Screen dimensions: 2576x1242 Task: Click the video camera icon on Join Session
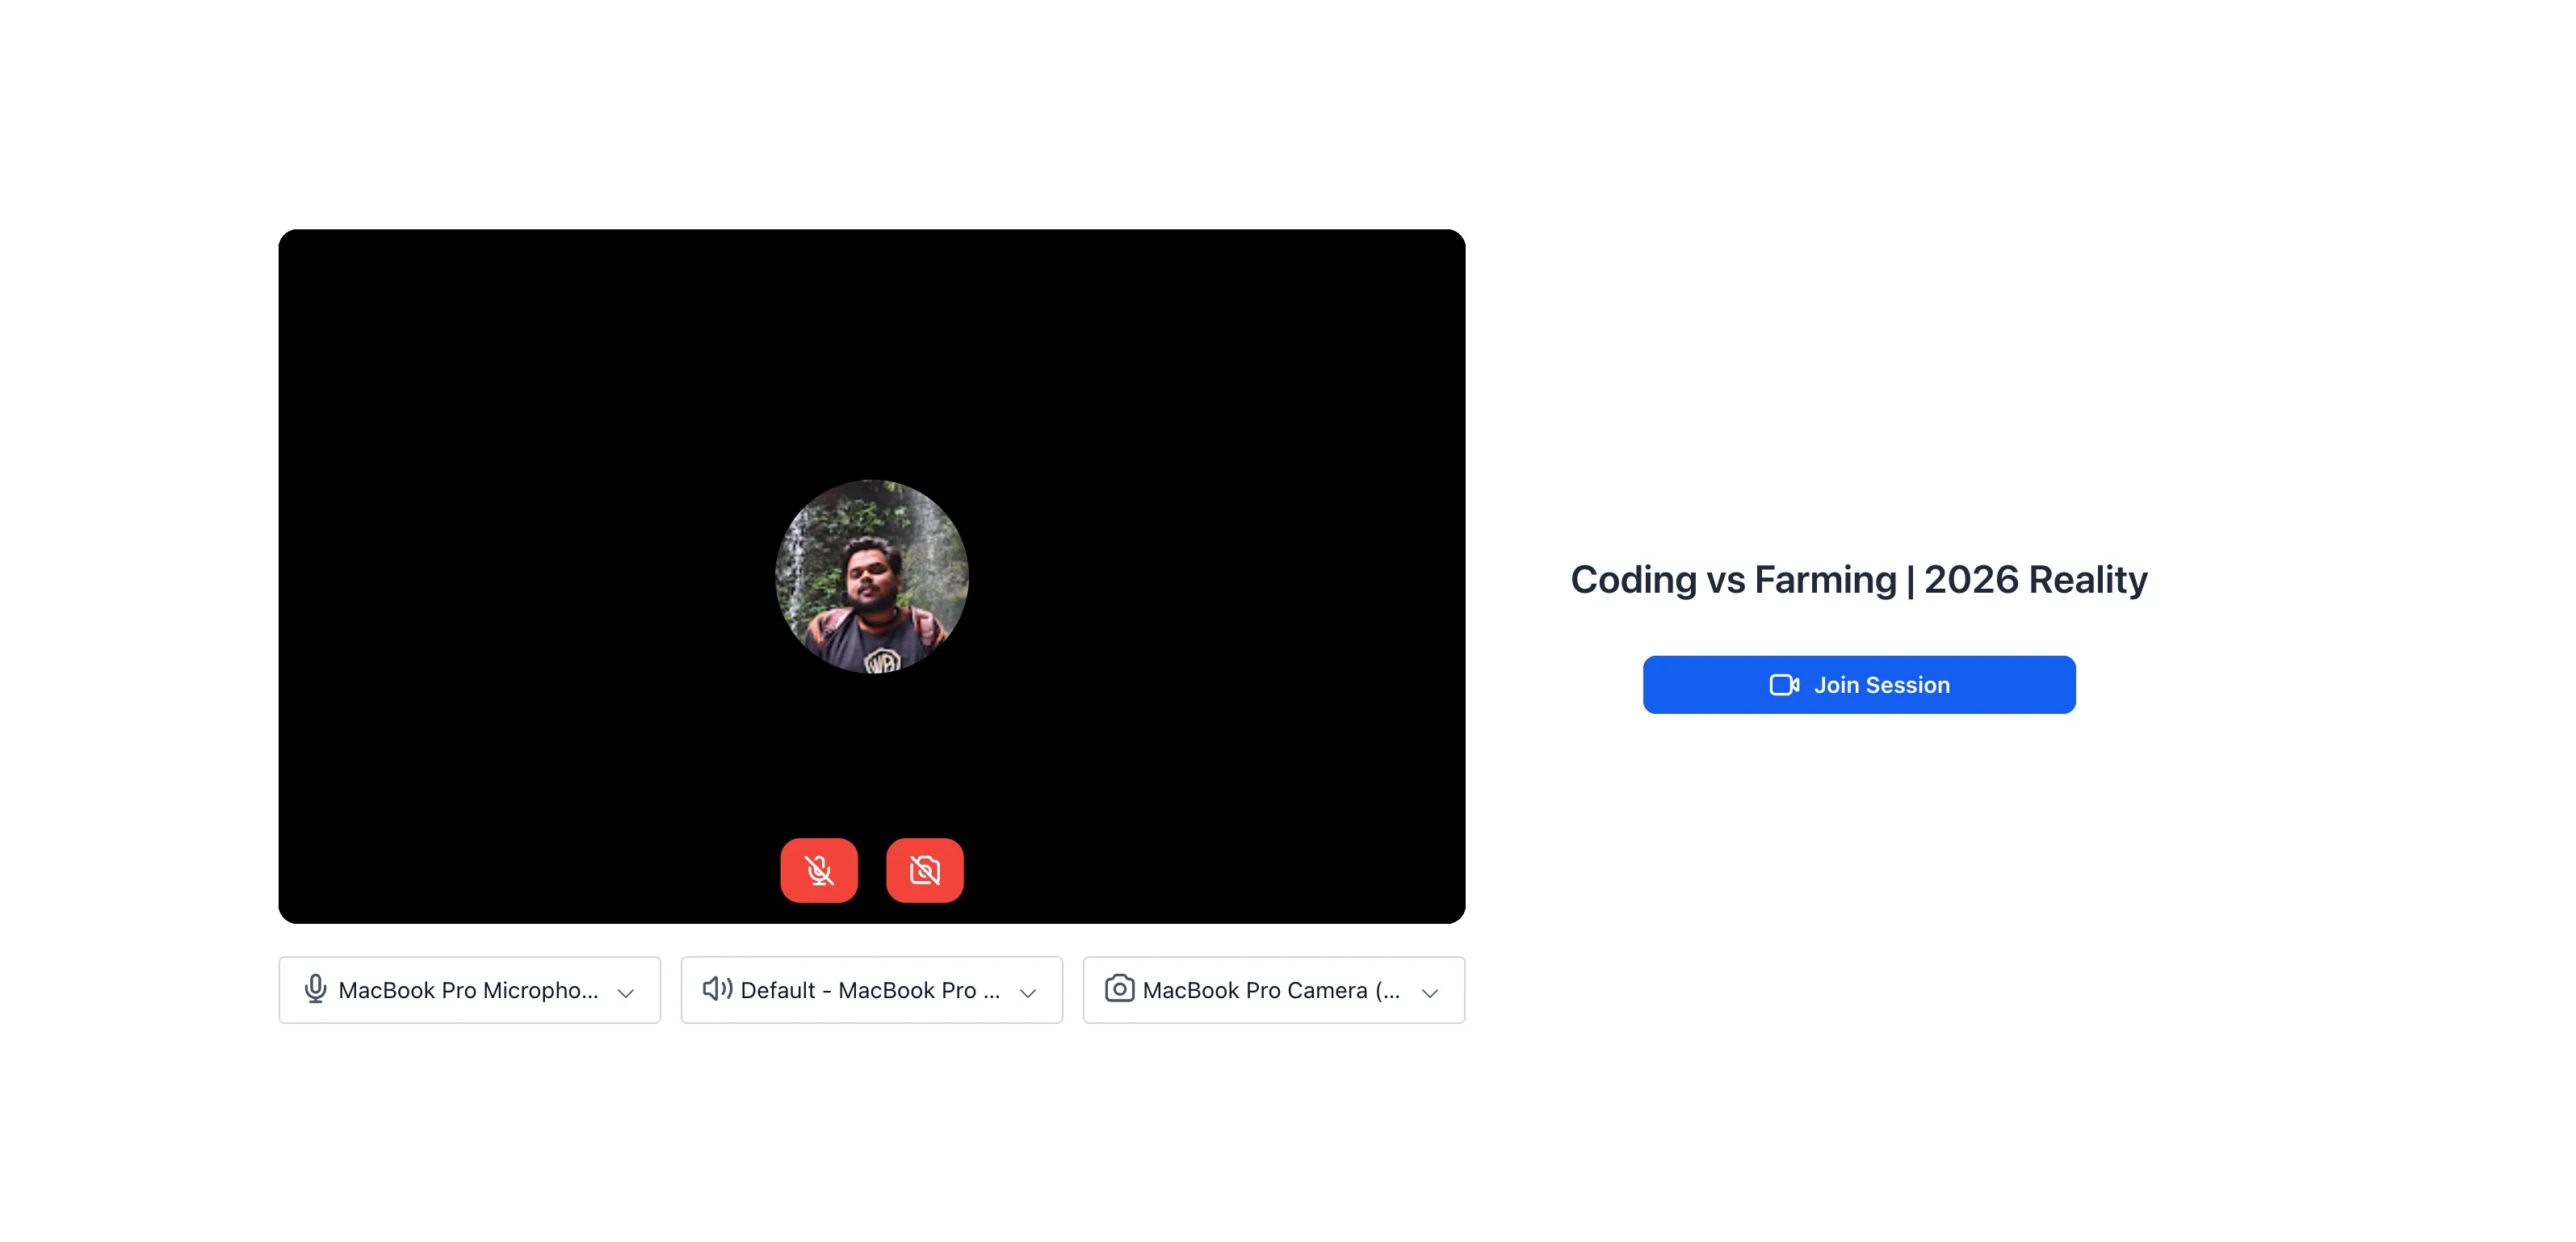[1784, 685]
